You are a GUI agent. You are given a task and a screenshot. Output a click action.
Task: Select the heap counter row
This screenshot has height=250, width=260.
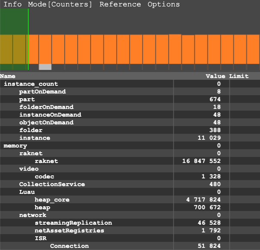coord(130,207)
